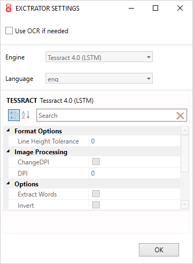The height and width of the screenshot is (264, 193).
Task: Toggle the Invert checkbox
Action: (x=96, y=205)
